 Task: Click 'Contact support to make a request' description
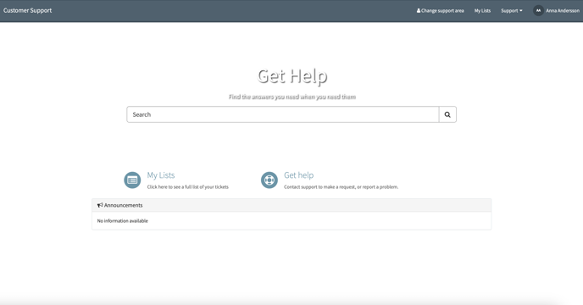pyautogui.click(x=341, y=187)
